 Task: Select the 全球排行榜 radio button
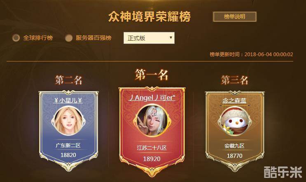[x=16, y=38]
